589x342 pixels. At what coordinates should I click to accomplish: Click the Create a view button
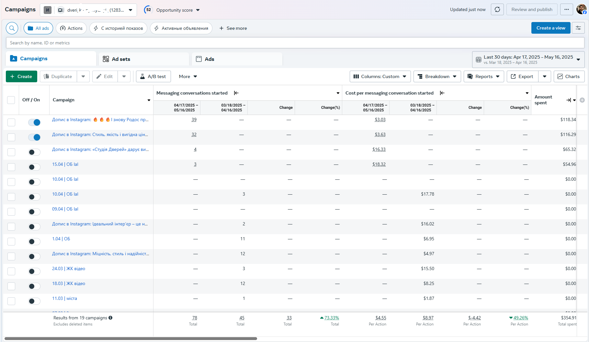pos(551,28)
